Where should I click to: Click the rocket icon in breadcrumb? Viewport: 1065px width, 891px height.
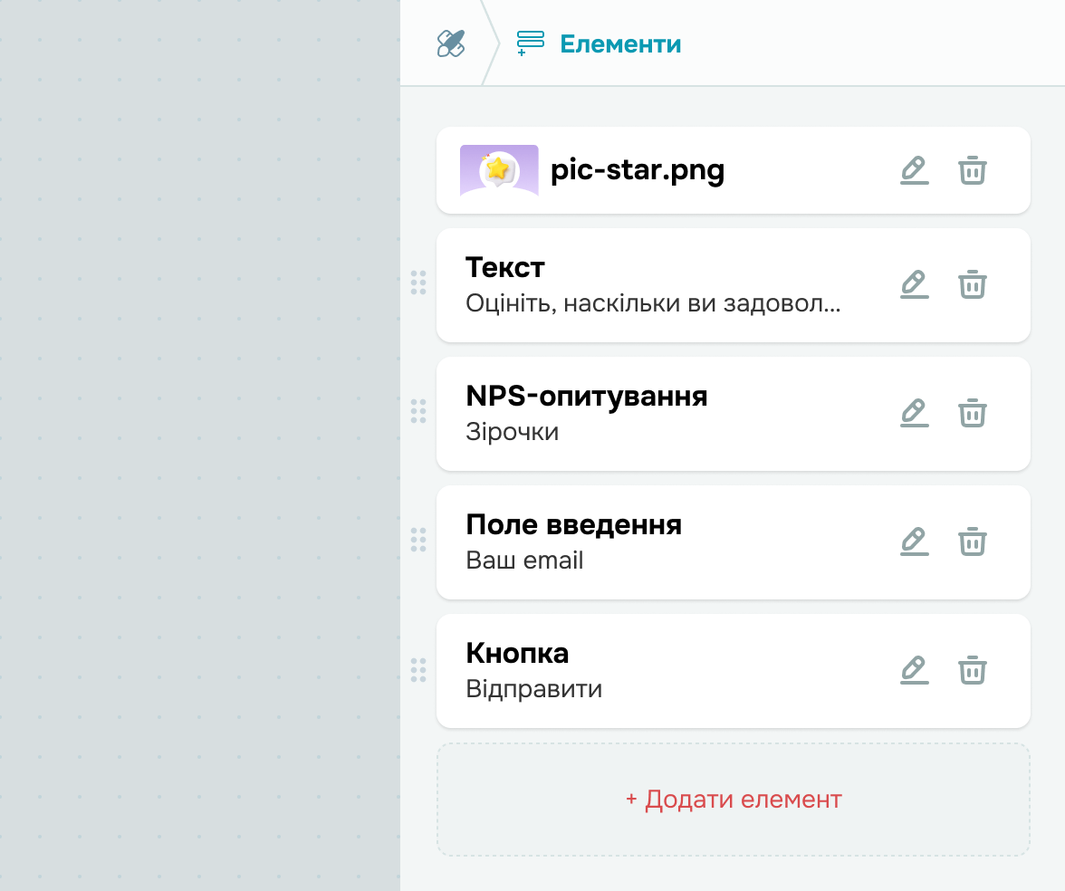tap(450, 43)
